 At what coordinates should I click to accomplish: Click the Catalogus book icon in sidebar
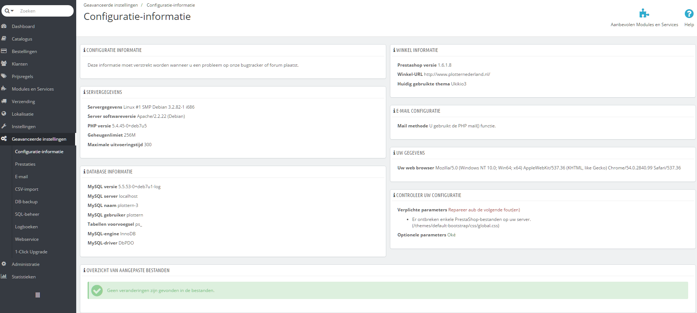[x=4, y=39]
